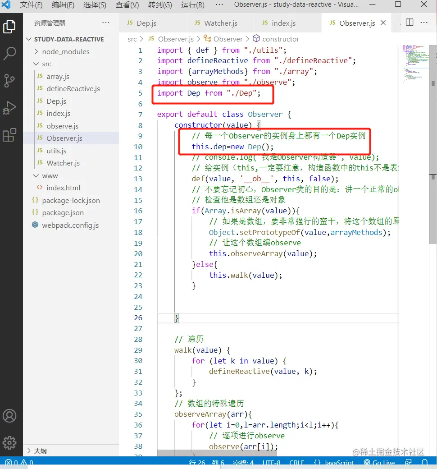Click the VS Code logo icon

[x=6, y=5]
